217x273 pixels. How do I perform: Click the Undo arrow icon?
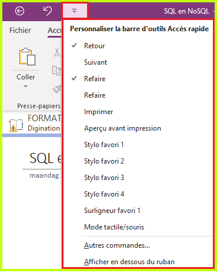tap(47, 11)
